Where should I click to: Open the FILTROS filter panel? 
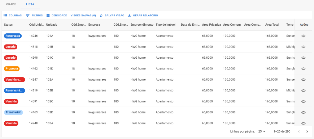point(34,15)
